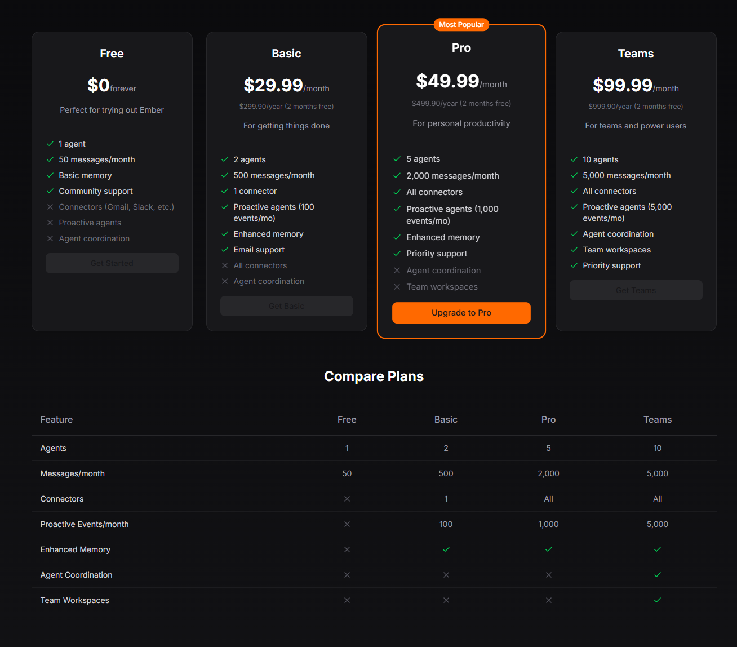Click the green check next to '1 agent'

pyautogui.click(x=50, y=144)
